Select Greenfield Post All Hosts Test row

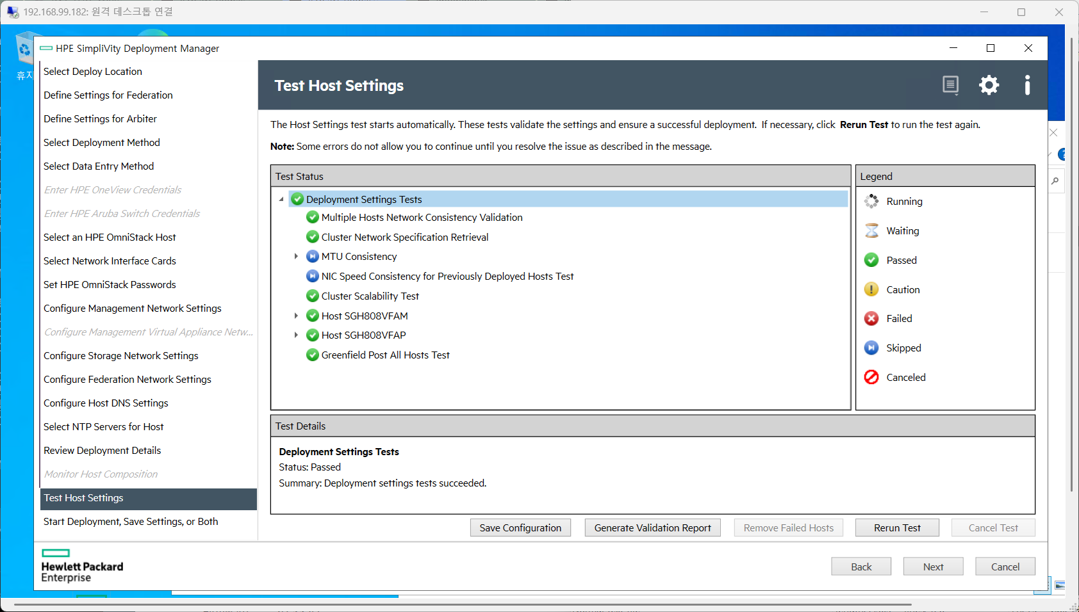[386, 355]
